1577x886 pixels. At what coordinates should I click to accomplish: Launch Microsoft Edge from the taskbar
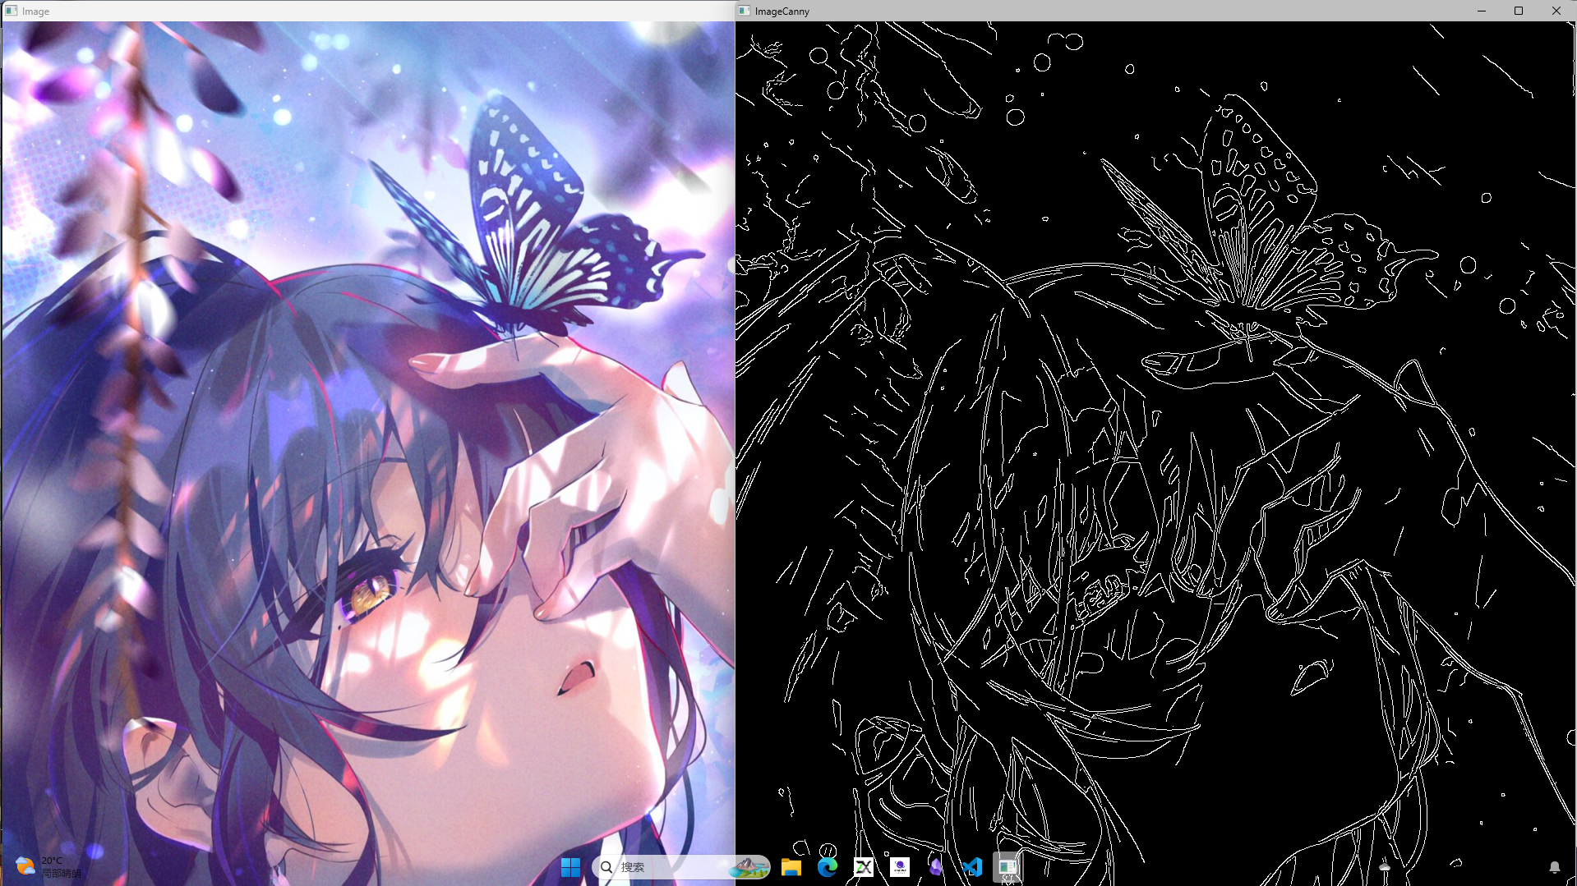pyautogui.click(x=827, y=867)
